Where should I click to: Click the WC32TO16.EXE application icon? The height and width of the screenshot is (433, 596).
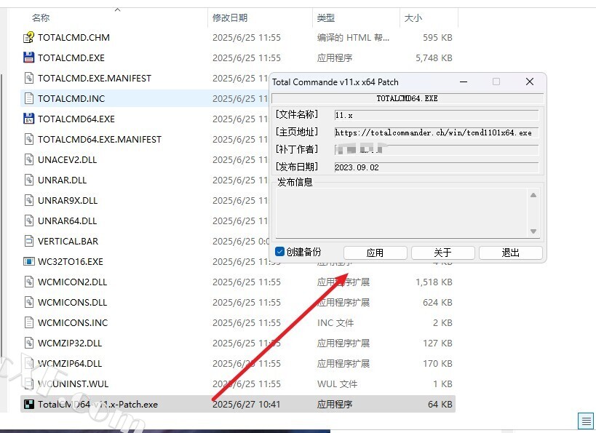(29, 261)
